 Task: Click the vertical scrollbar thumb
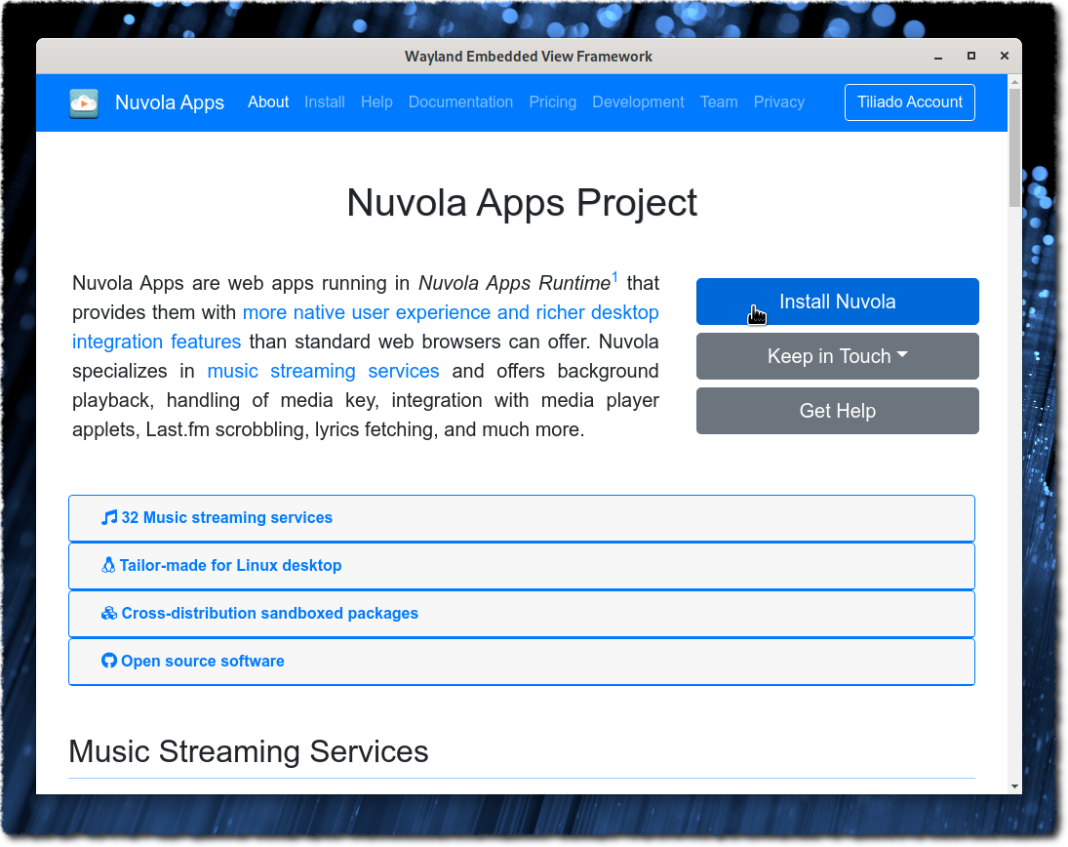pos(1015,148)
